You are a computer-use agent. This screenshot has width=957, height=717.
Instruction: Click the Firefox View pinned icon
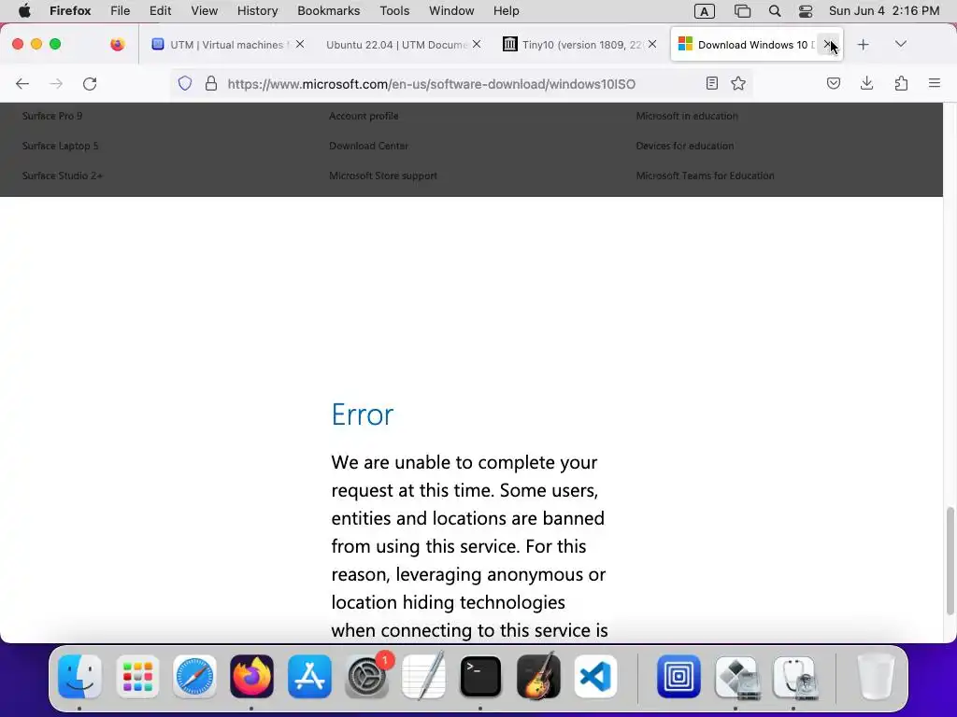[117, 44]
